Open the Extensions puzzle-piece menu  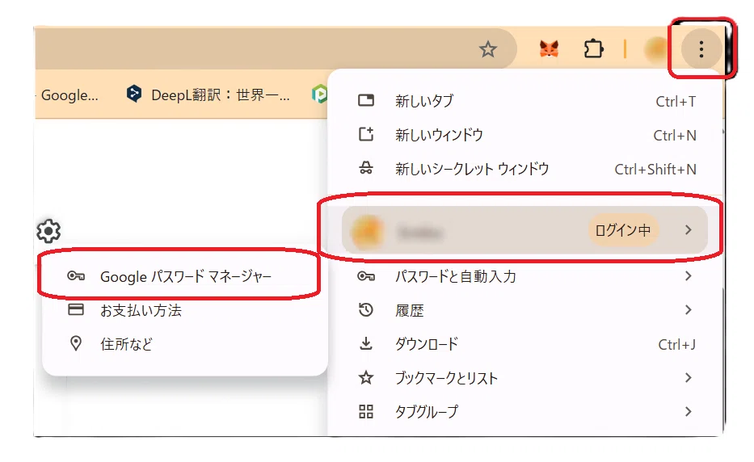593,49
